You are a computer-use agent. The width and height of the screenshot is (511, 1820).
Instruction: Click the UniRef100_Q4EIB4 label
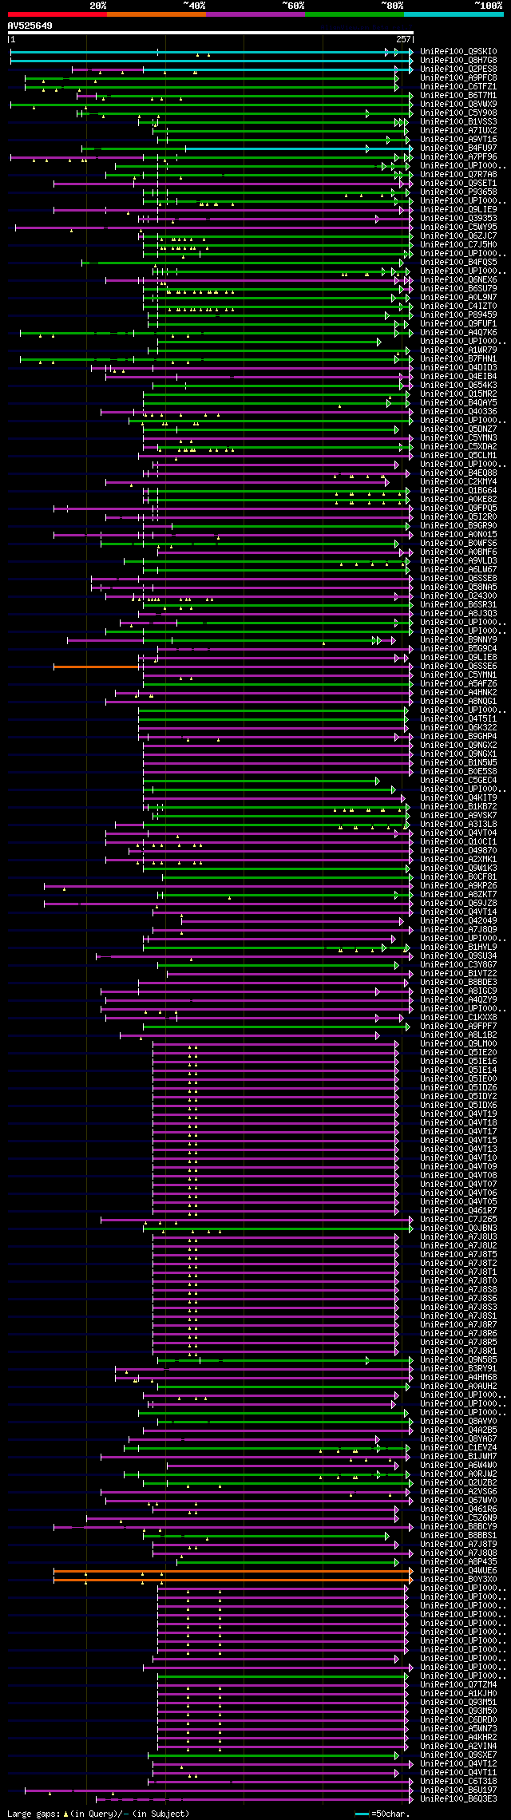point(458,377)
